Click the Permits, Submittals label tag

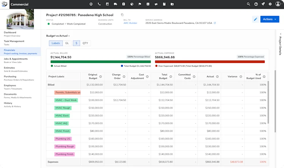67,93
